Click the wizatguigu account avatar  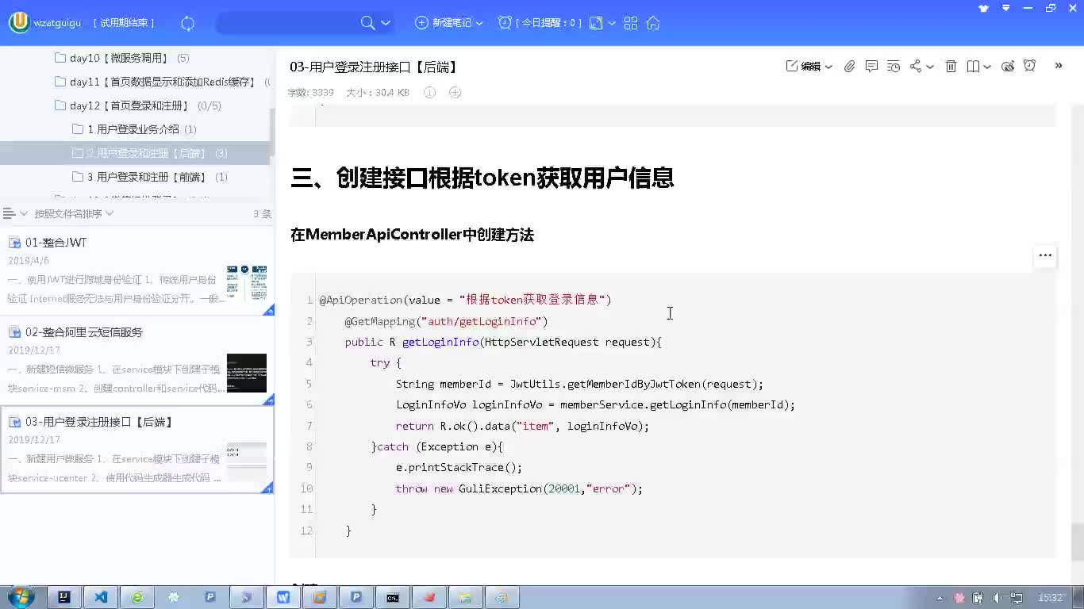[19, 23]
